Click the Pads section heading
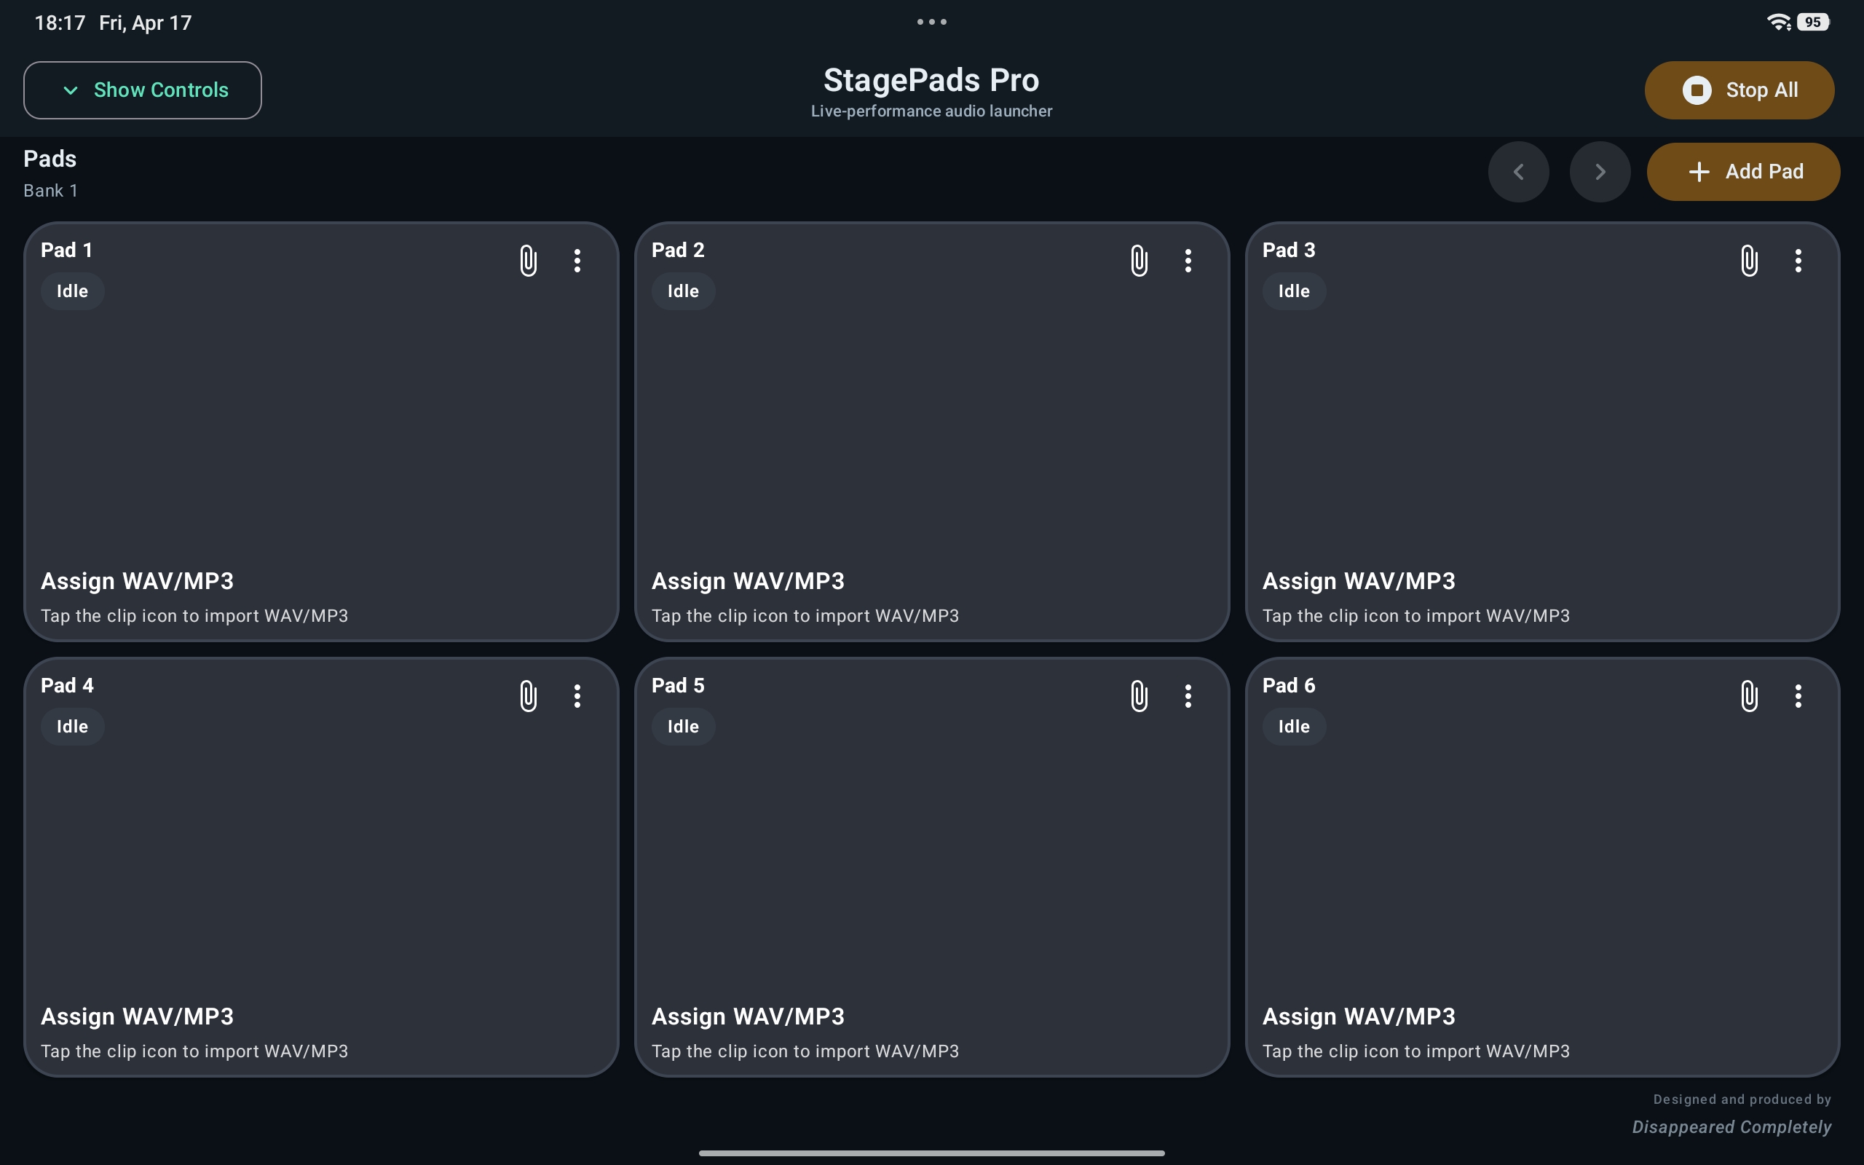This screenshot has width=1864, height=1165. tap(50, 159)
